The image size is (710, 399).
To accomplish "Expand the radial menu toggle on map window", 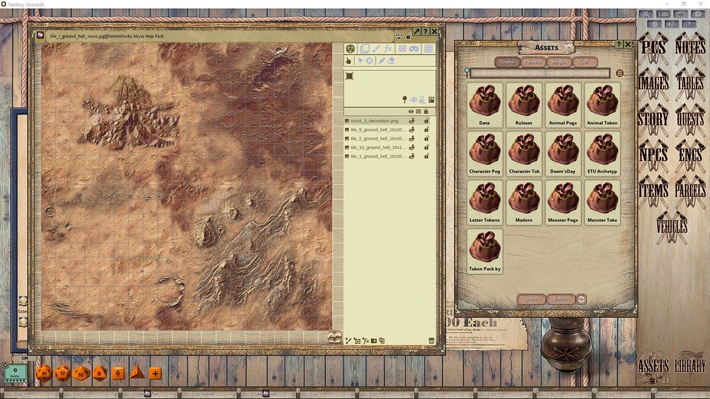I will point(398,35).
